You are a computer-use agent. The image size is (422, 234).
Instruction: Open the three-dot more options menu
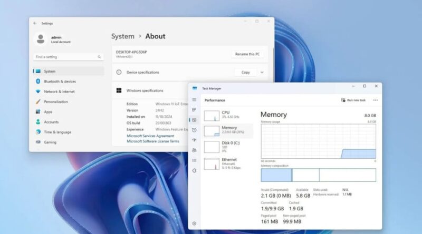376,100
